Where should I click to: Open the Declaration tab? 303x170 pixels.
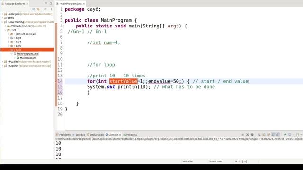click(x=95, y=135)
